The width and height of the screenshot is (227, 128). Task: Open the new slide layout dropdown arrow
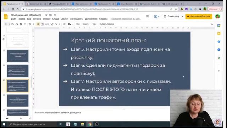coord(9,24)
